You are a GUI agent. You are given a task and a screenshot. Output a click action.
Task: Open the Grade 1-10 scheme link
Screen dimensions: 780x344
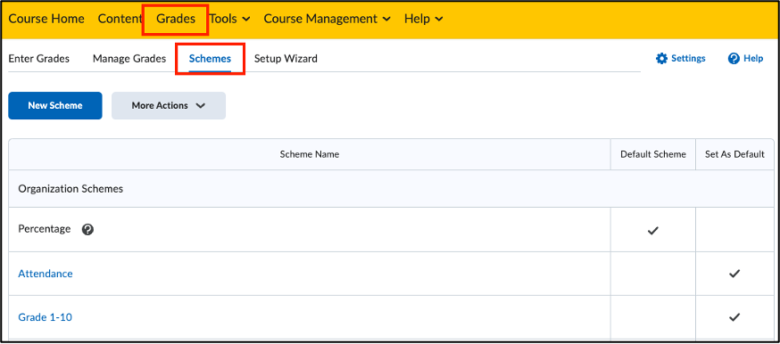point(45,317)
